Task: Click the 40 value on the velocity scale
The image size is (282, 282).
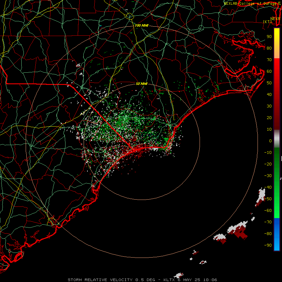Action: tap(269, 95)
